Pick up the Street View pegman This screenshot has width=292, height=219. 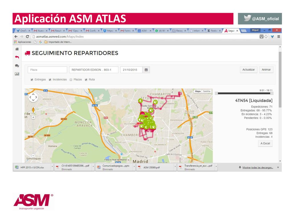pyautogui.click(x=33, y=110)
